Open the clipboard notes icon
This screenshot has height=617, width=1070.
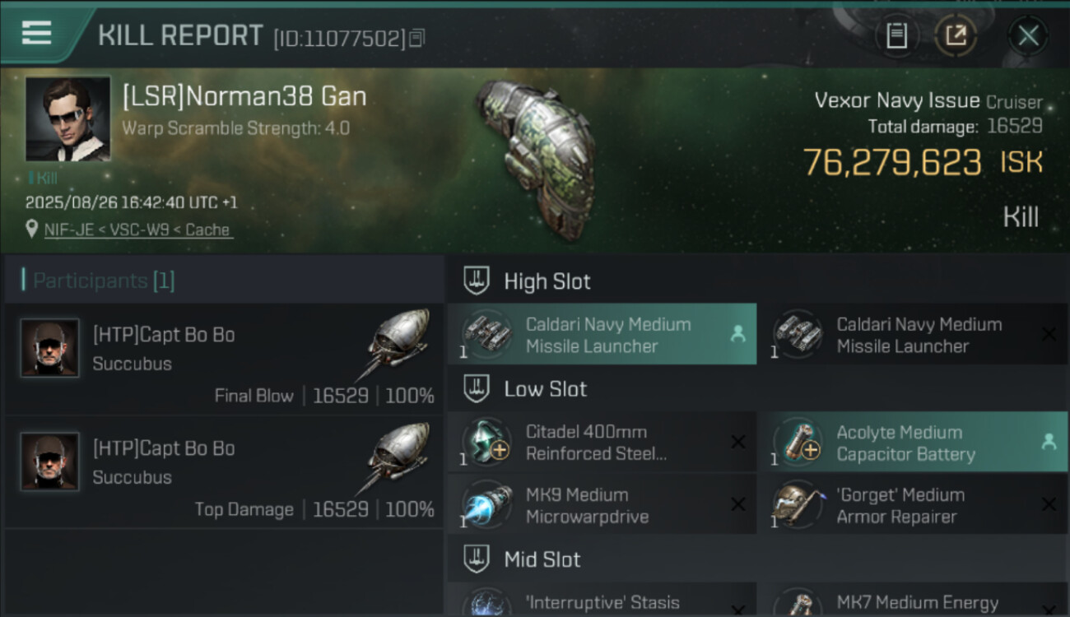(896, 35)
